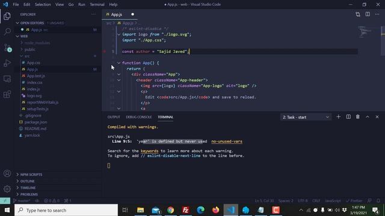Fold the import logo line block

(119, 35)
